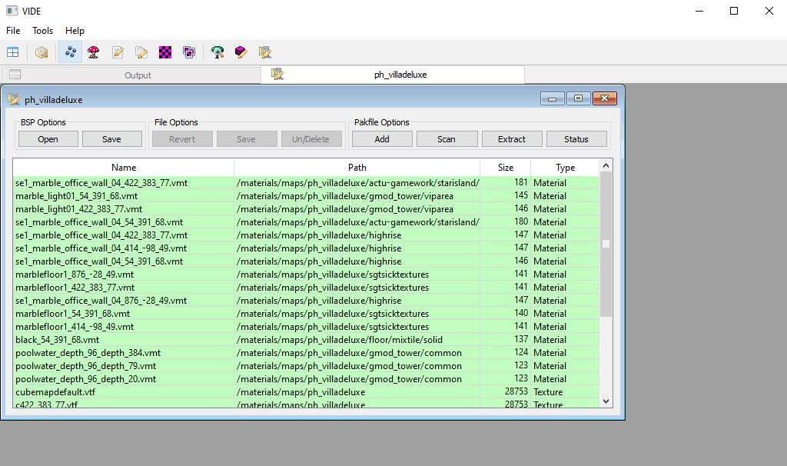Click the Scan button
Image resolution: width=787 pixels, height=466 pixels.
click(447, 139)
